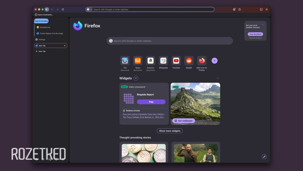Click Show more widgets button
303x171 pixels.
170,131
